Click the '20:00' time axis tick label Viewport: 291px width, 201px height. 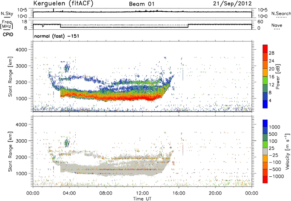click(215, 193)
